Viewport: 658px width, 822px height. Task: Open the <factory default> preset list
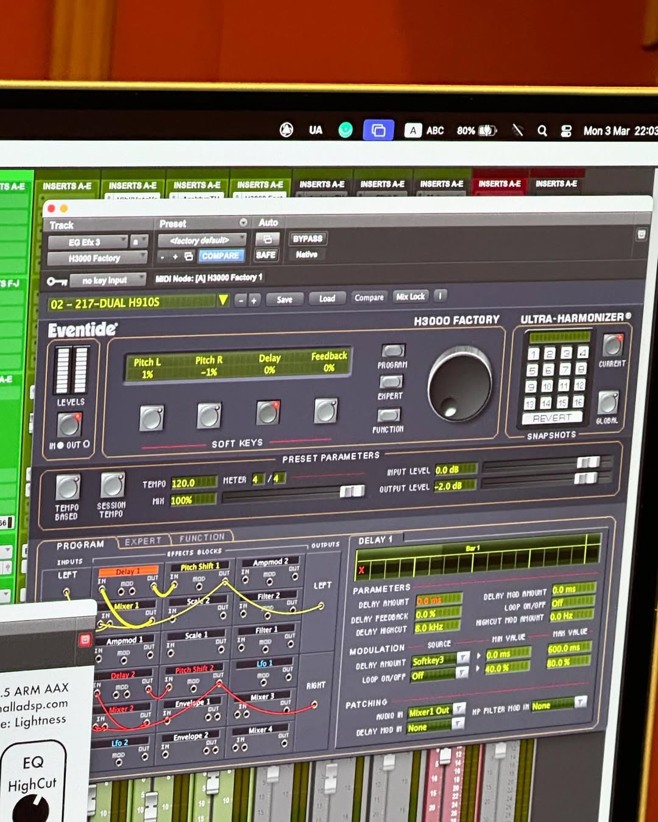click(202, 240)
